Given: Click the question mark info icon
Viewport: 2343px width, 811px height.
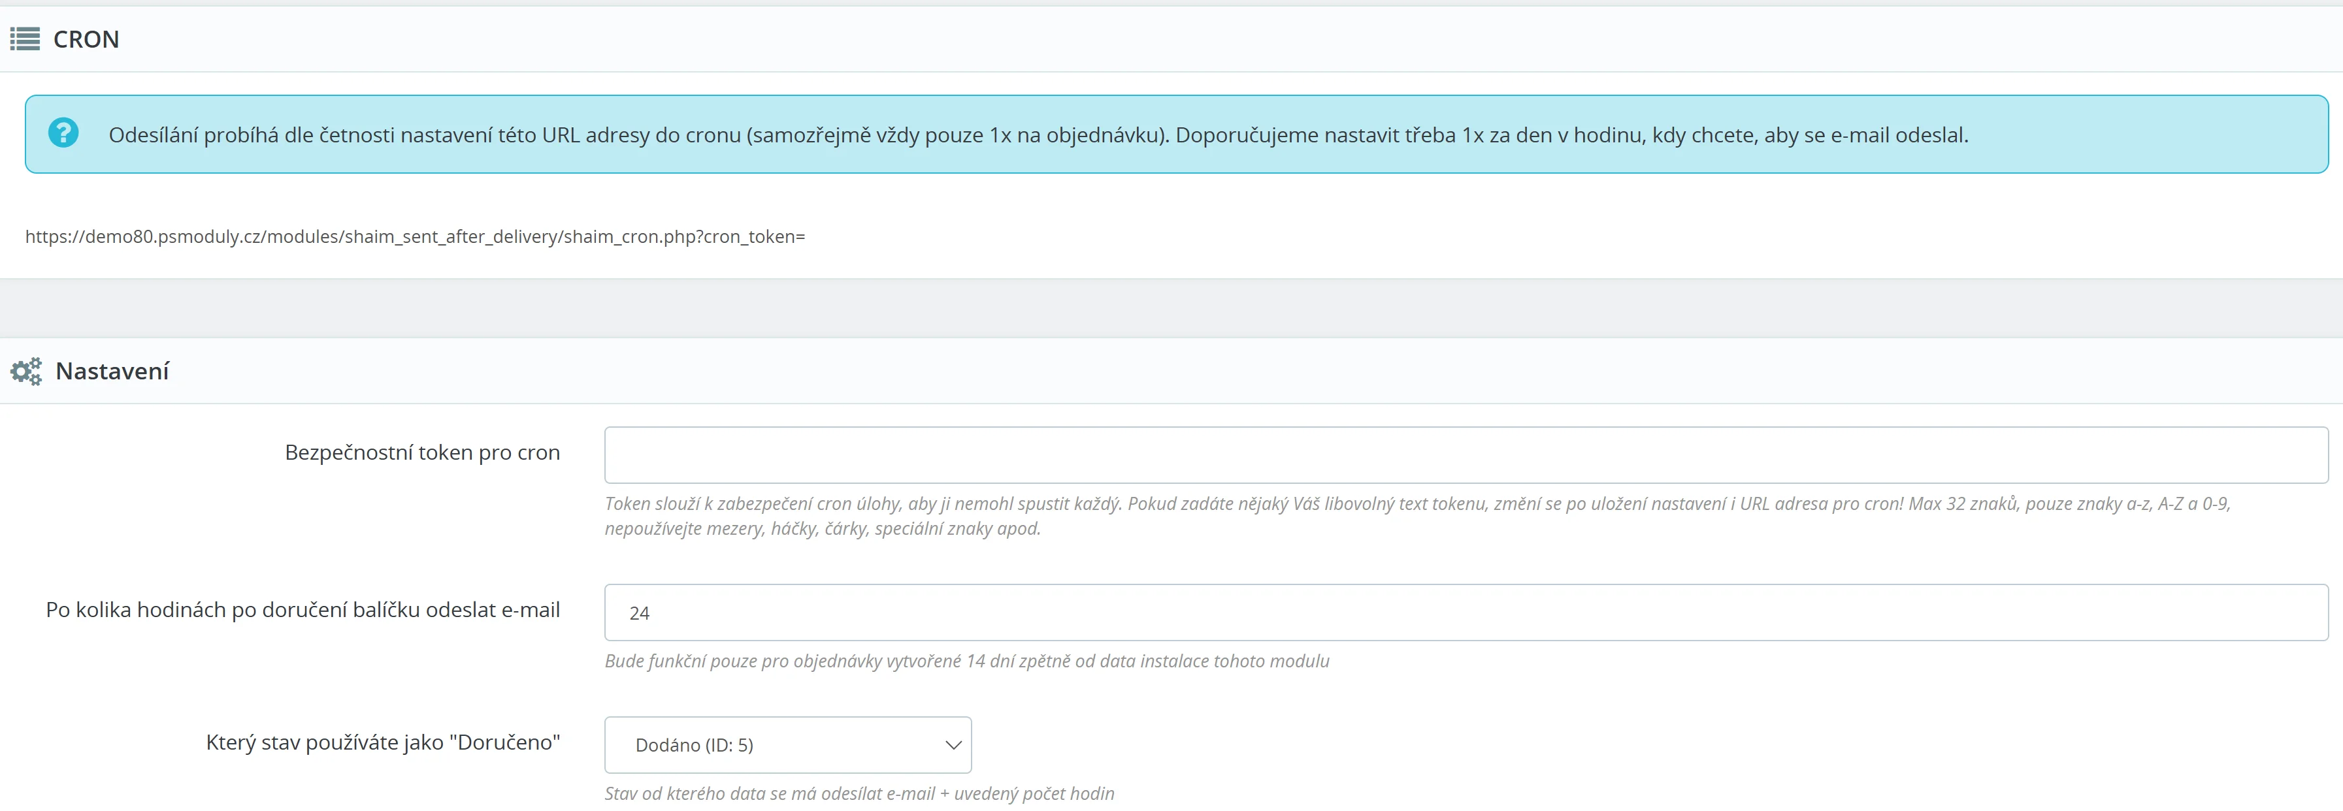Looking at the screenshot, I should click(63, 133).
